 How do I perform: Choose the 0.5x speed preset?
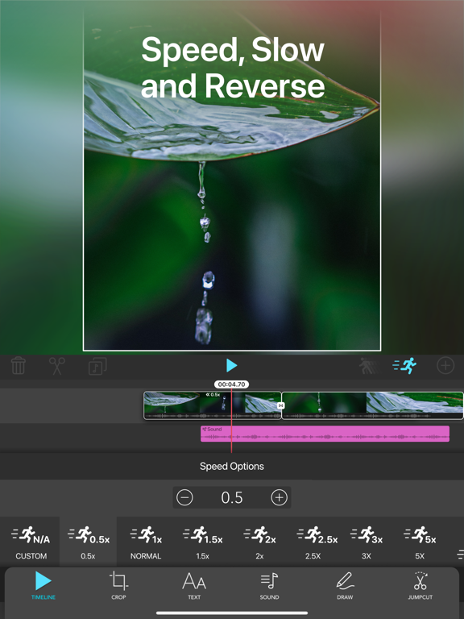coord(89,542)
